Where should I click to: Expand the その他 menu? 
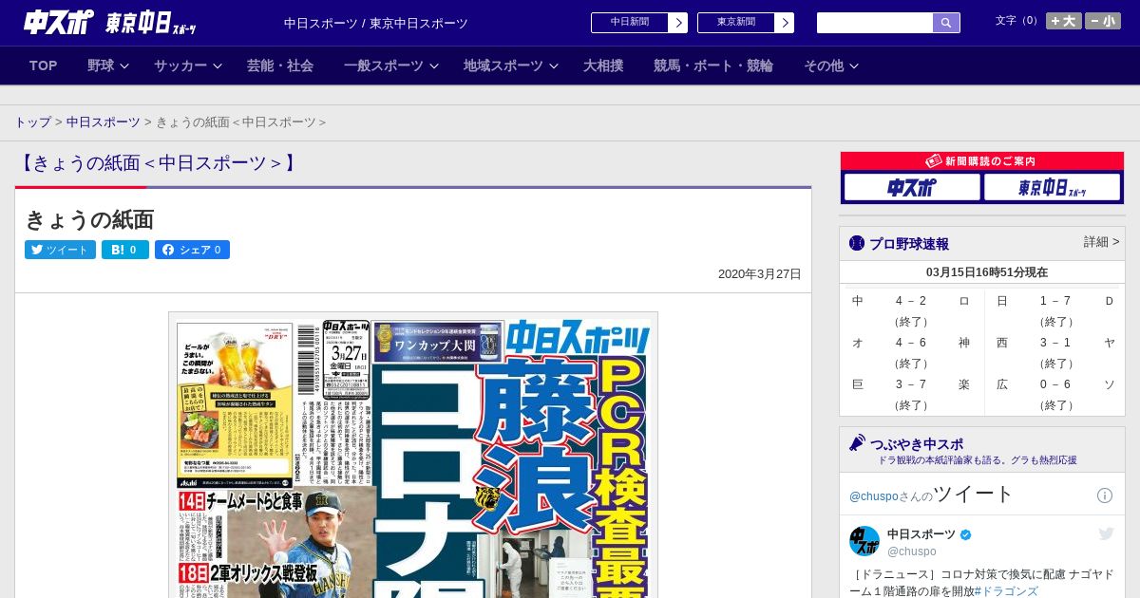point(831,65)
